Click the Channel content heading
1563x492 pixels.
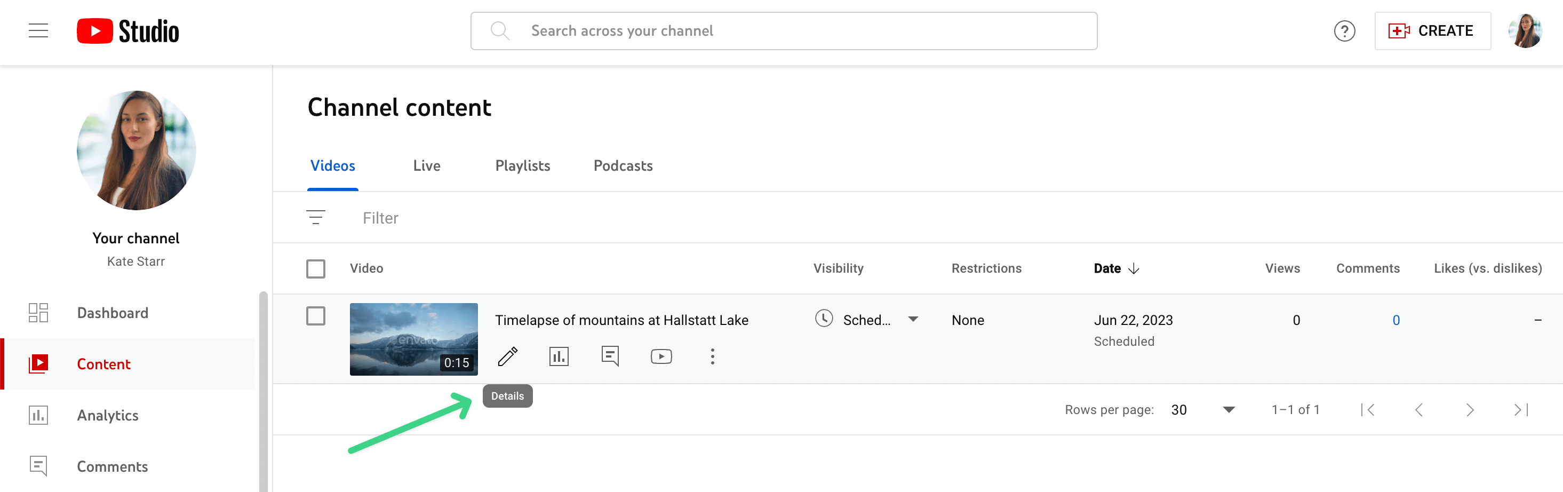[x=399, y=107]
